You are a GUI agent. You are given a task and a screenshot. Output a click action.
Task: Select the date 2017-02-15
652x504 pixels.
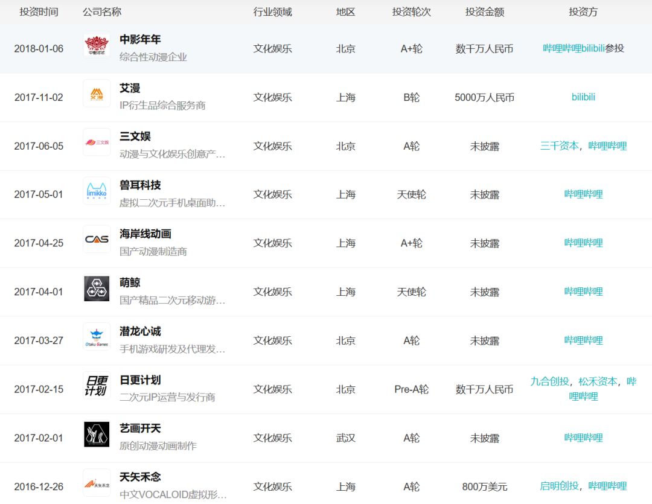pyautogui.click(x=39, y=389)
